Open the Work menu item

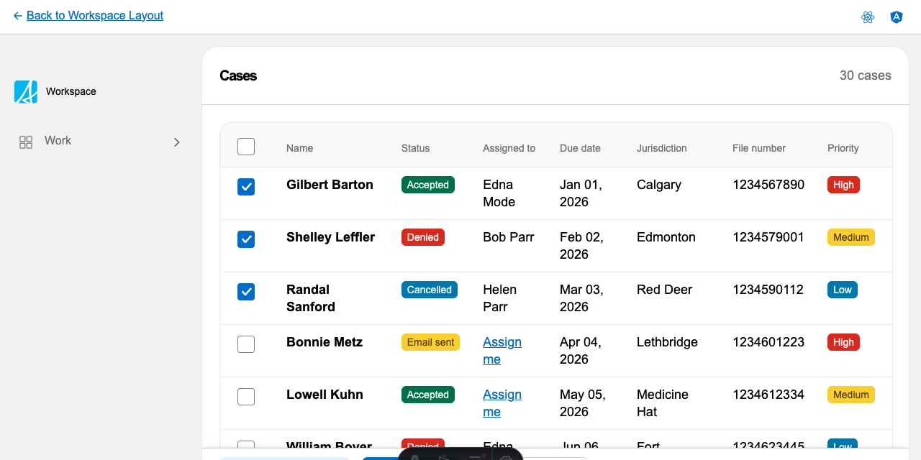pos(99,142)
